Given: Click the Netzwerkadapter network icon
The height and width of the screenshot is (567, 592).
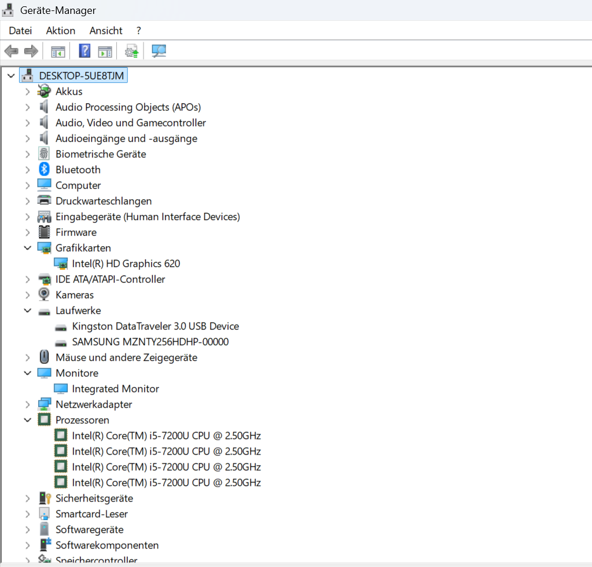Looking at the screenshot, I should coord(44,404).
